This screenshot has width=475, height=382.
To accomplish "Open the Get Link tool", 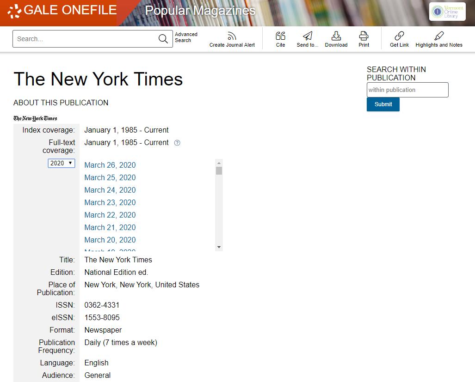I will (x=399, y=40).
